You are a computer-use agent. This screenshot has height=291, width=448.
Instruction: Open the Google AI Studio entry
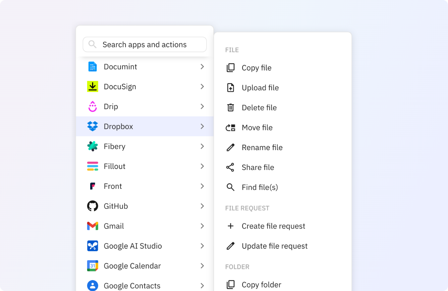(145, 246)
